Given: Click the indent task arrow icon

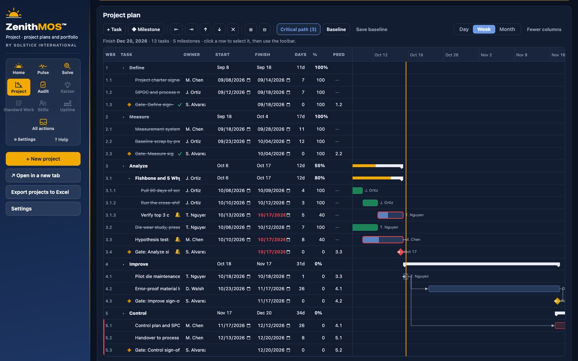Looking at the screenshot, I should pos(191,30).
